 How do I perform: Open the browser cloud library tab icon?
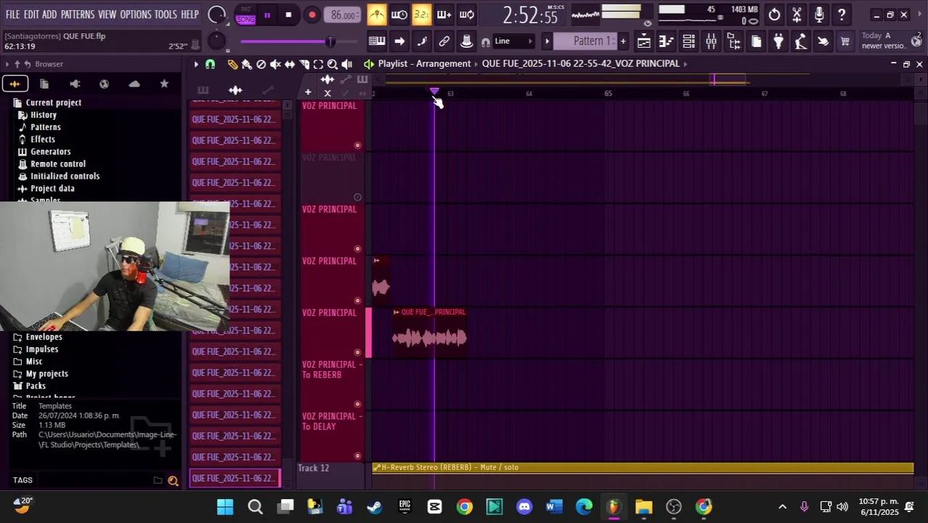pos(134,84)
